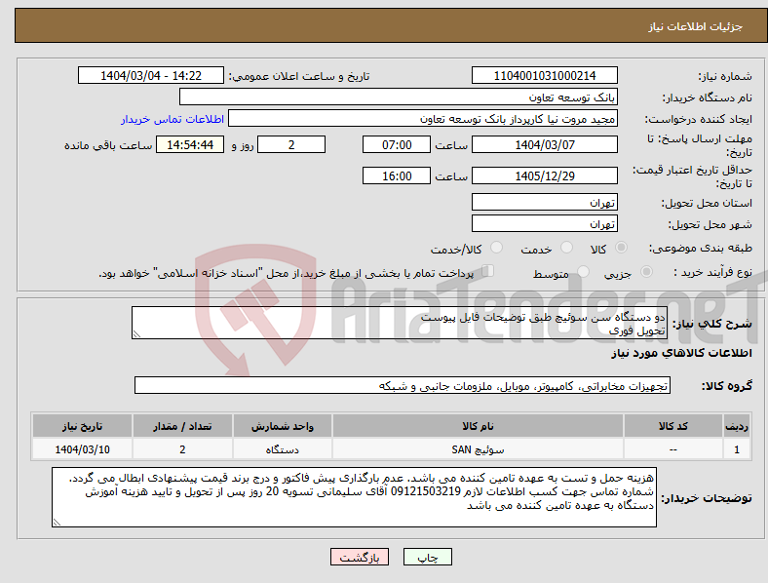The width and height of the screenshot is (768, 583).
Task: Click the delivery city field تهران
Action: tap(545, 223)
